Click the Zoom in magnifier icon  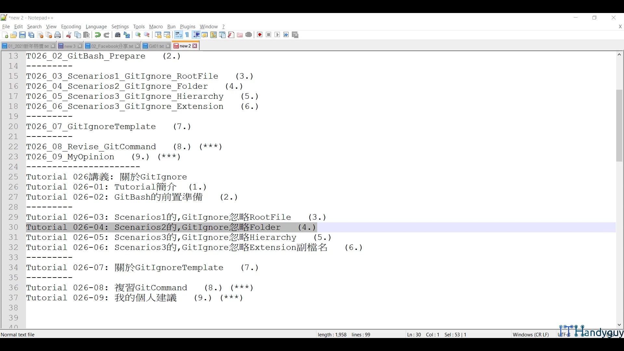[138, 35]
